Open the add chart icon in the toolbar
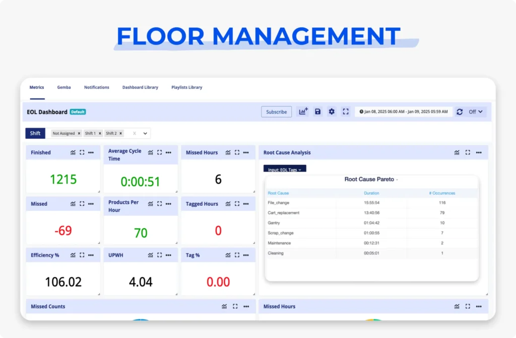This screenshot has height=338, width=516. pyautogui.click(x=303, y=111)
